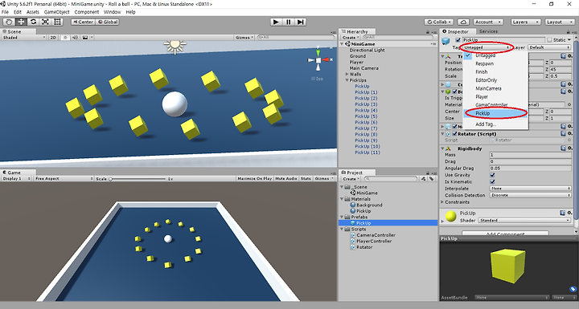The image size is (579, 309).
Task: Open the Shader dropdown showing Standard
Action: tap(524, 220)
